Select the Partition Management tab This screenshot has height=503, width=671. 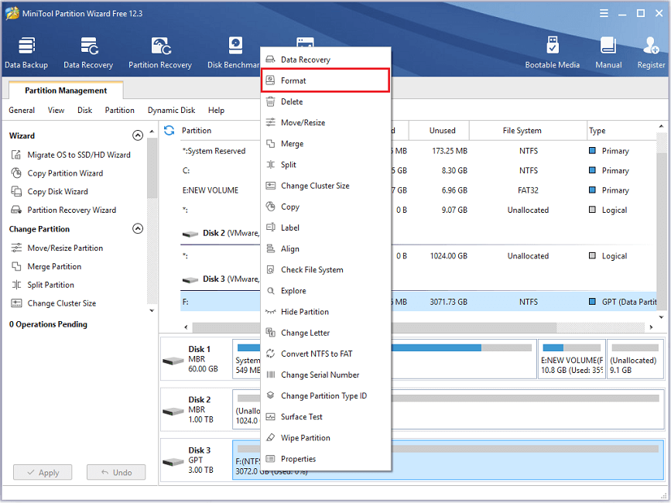[66, 91]
